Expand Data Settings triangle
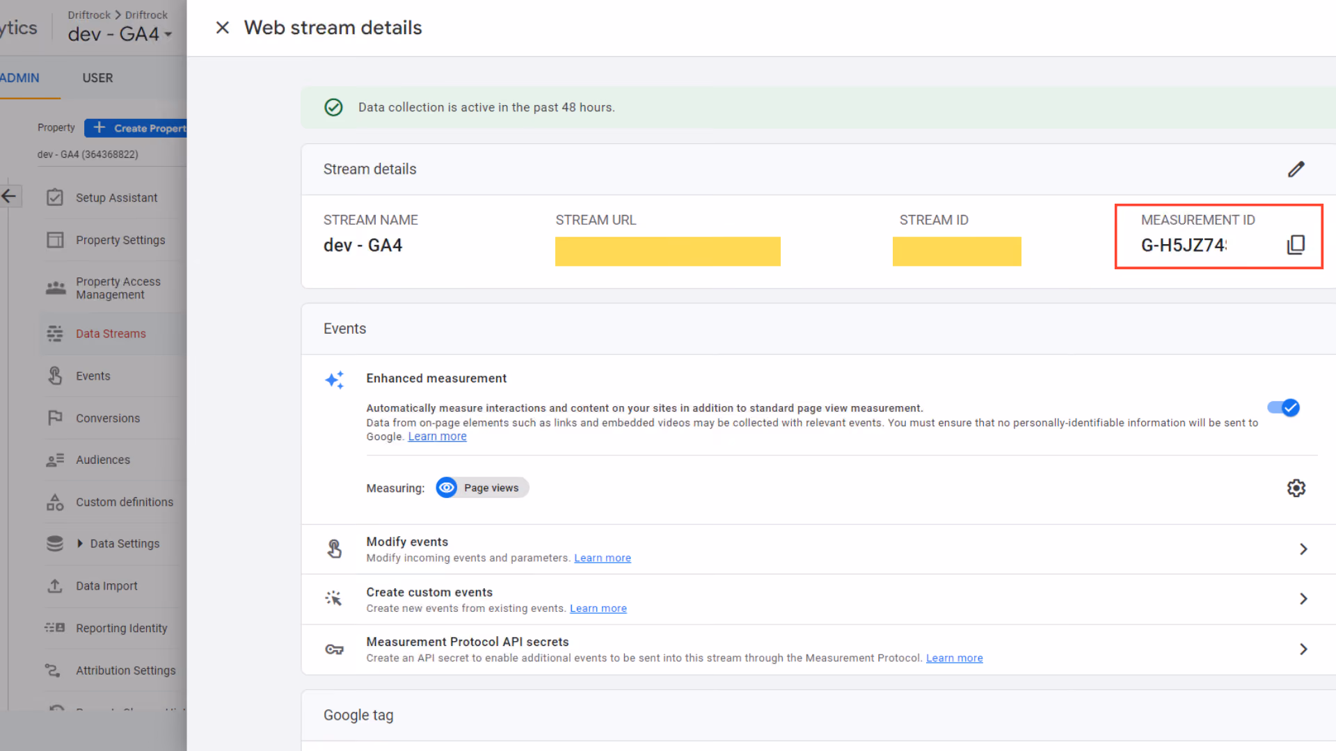The width and height of the screenshot is (1336, 751). point(80,544)
